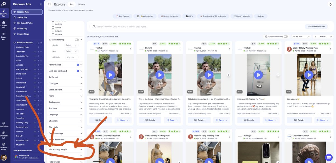Open three-dot menu for Test folder

(x=35, y=52)
